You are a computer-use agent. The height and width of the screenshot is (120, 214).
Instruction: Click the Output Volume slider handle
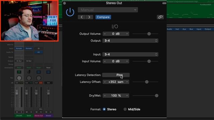pyautogui.click(x=149, y=34)
